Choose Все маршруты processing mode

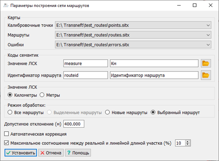(10, 113)
